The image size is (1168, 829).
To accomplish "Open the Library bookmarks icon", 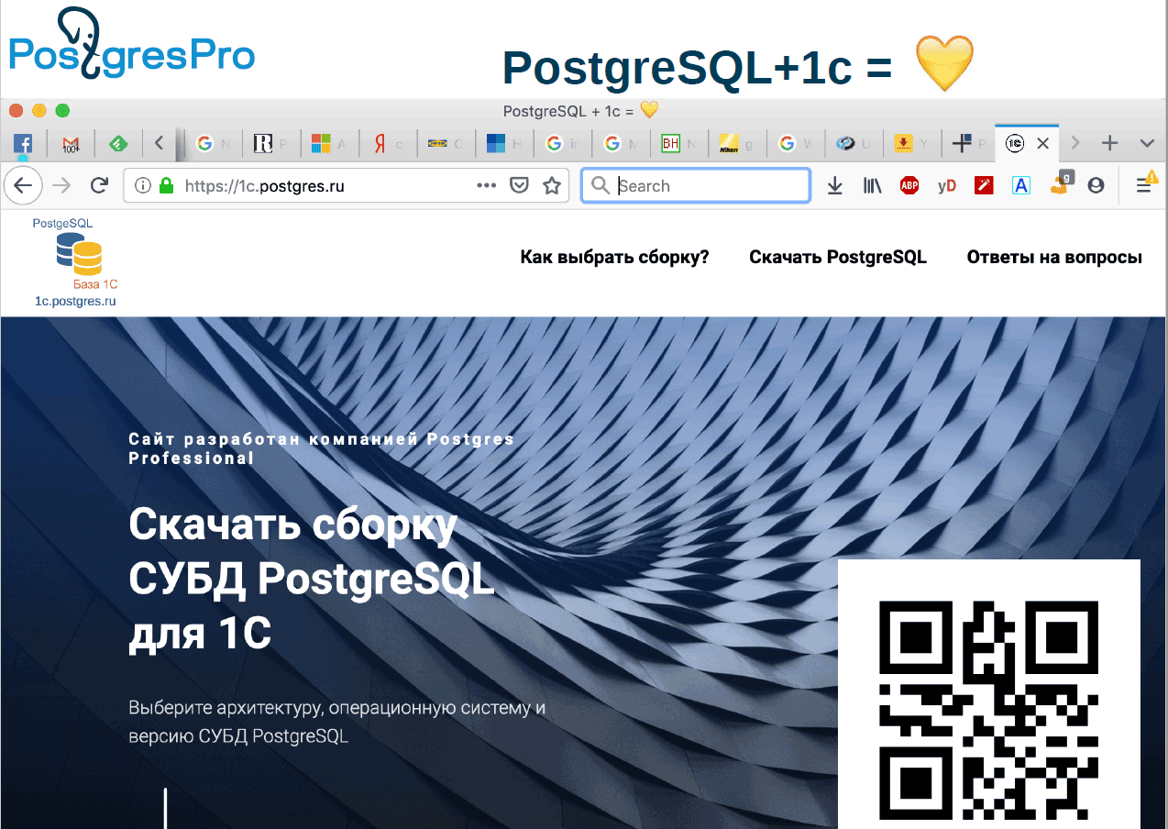I will (x=872, y=185).
